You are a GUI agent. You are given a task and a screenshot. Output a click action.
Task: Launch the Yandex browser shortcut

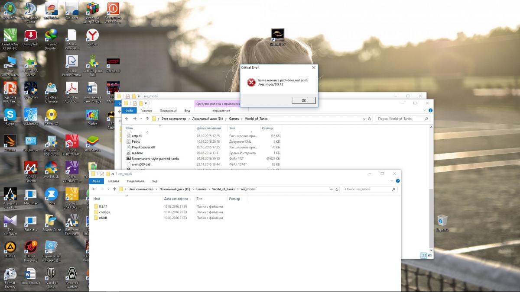tap(92, 36)
